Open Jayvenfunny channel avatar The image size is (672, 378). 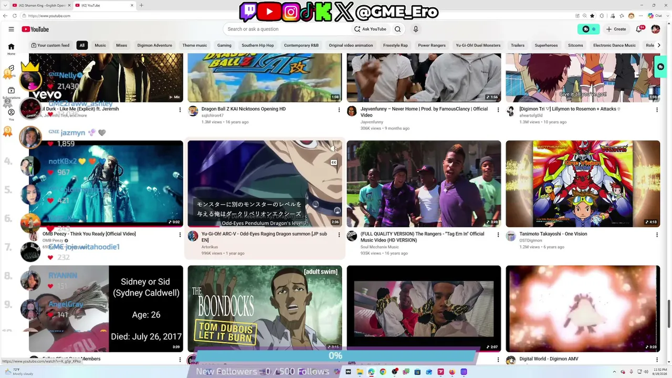tap(352, 111)
